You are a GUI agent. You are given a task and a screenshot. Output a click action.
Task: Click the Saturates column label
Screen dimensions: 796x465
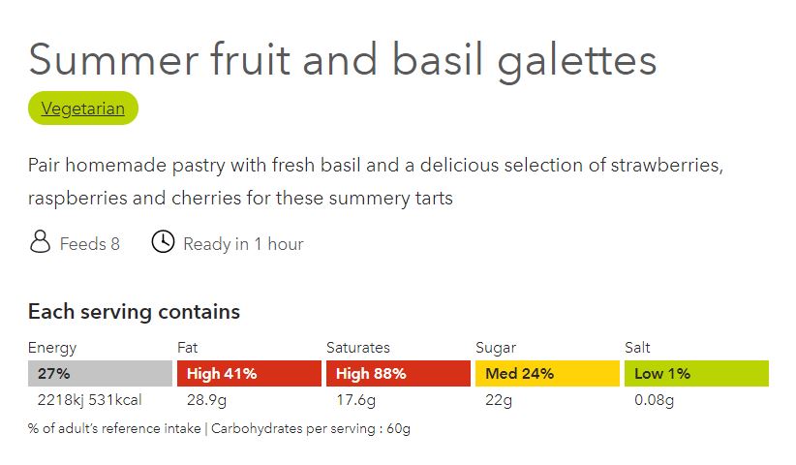[358, 348]
